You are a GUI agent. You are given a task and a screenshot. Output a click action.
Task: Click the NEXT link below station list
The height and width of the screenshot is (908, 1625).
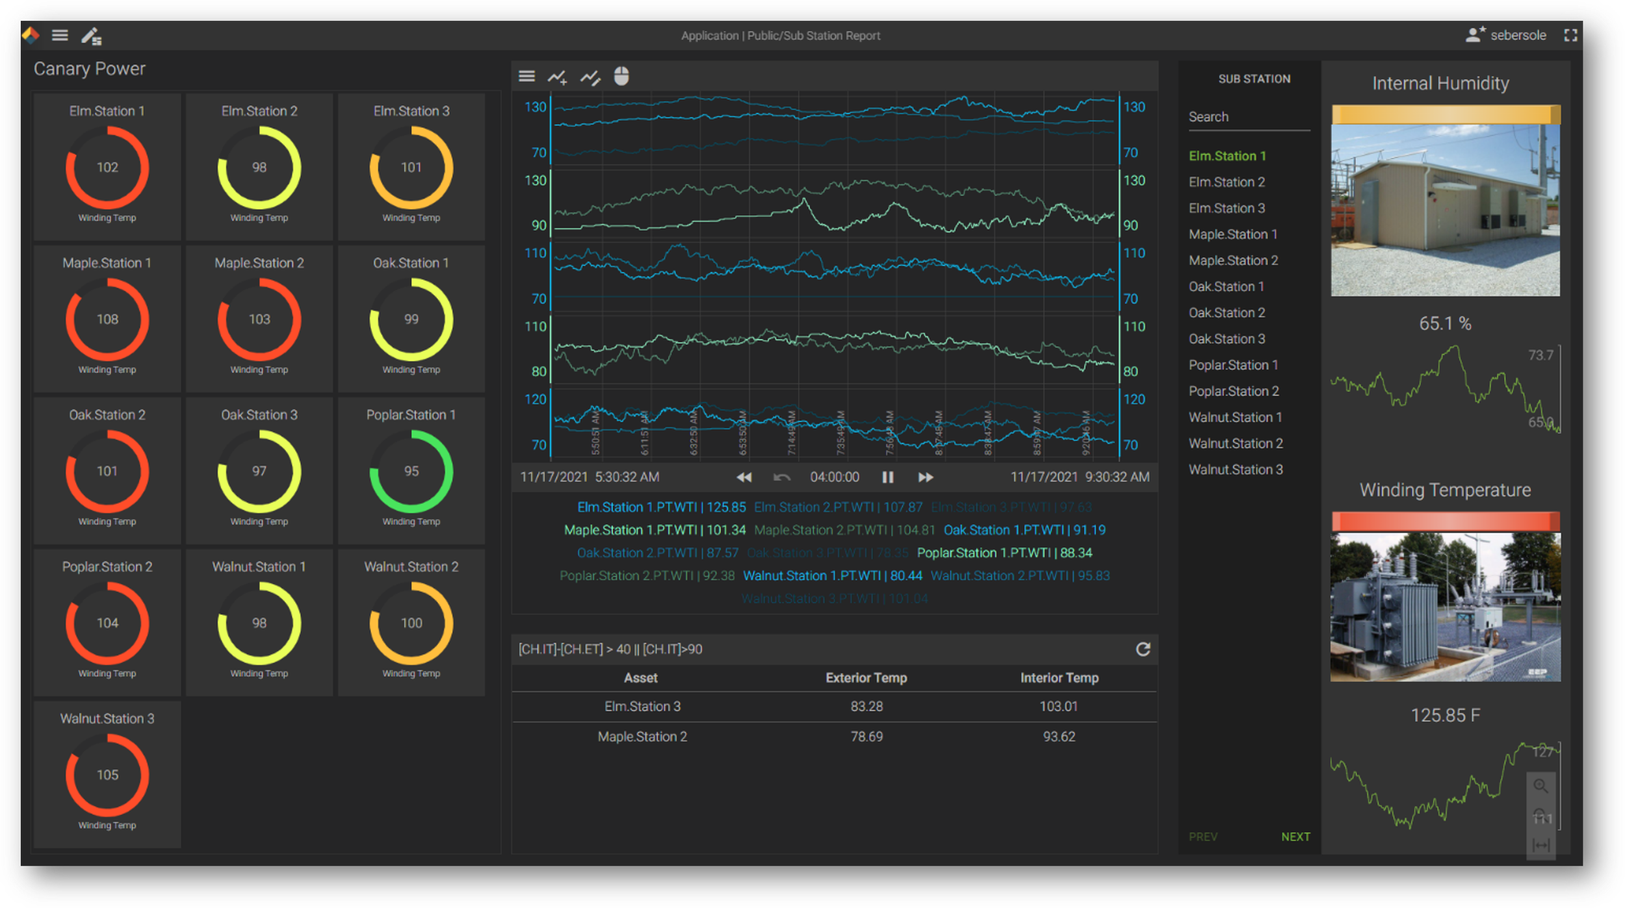[x=1295, y=837]
